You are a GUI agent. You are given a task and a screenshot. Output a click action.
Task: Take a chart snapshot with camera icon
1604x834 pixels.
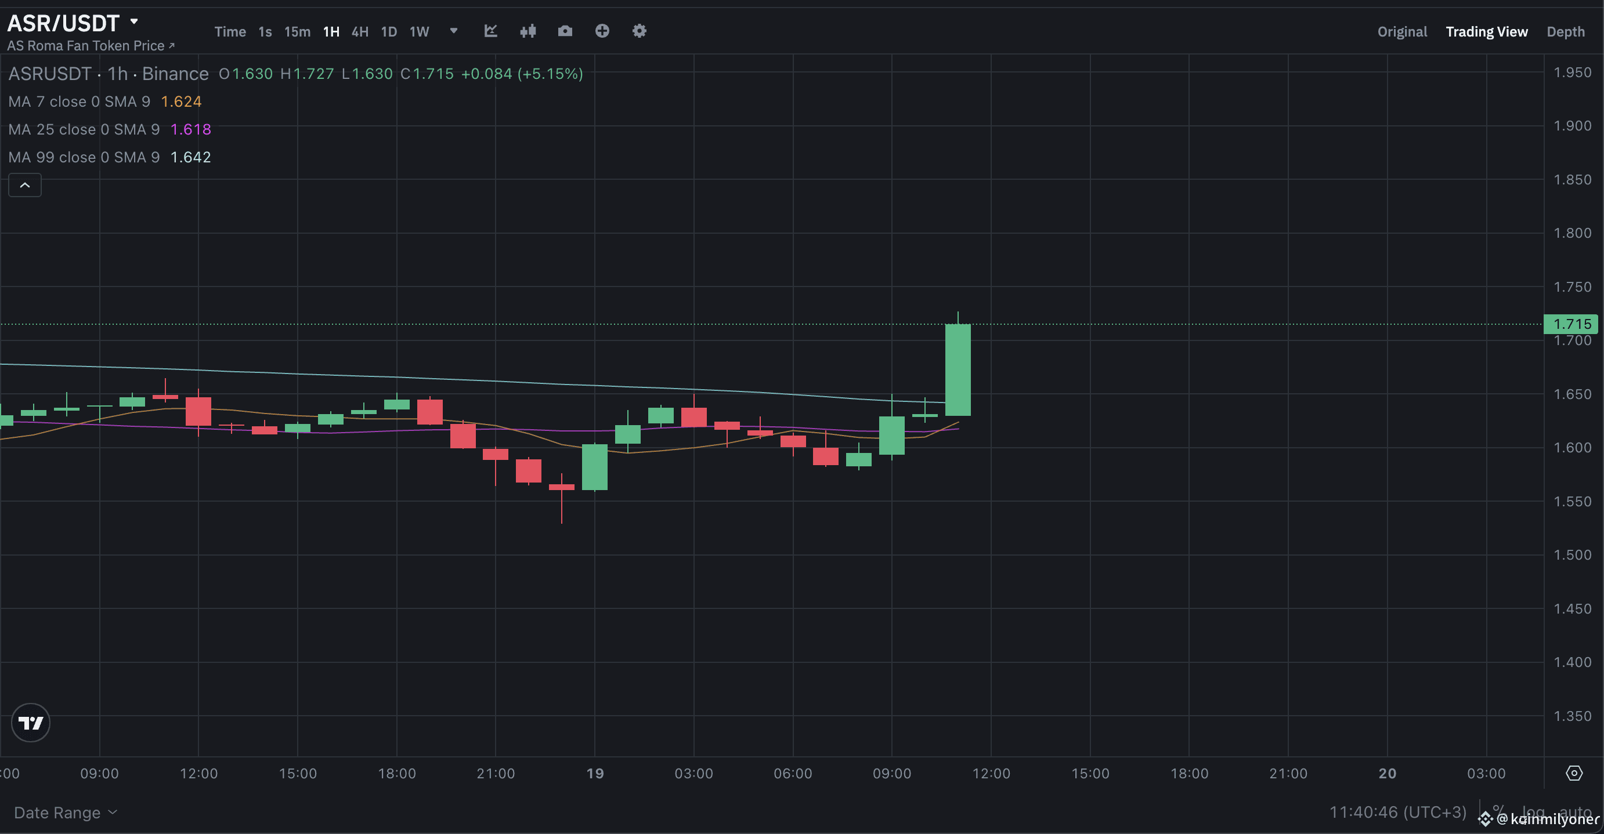565,31
